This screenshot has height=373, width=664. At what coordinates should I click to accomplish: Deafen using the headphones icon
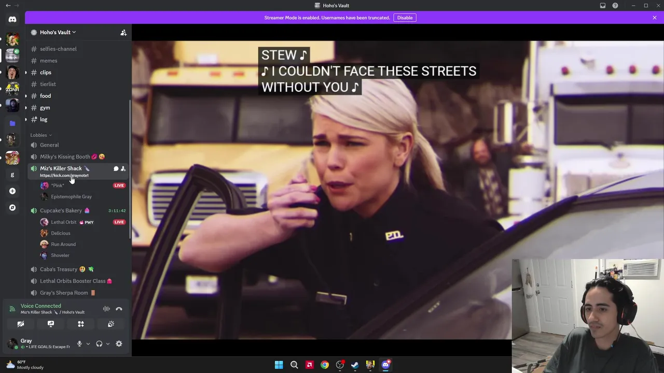(99, 343)
